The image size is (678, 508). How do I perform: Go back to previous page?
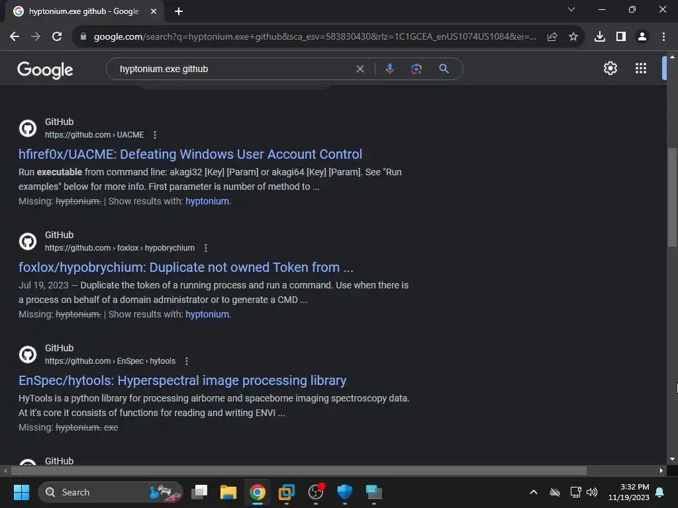click(15, 37)
